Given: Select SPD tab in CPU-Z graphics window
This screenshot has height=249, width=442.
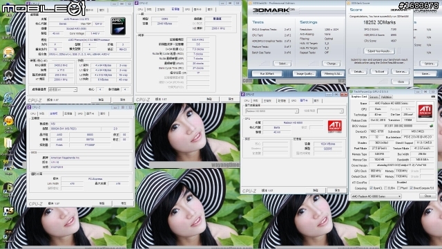Looking at the screenshot, I should pos(294,101).
